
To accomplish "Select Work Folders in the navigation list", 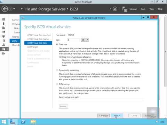I will (16, 45).
